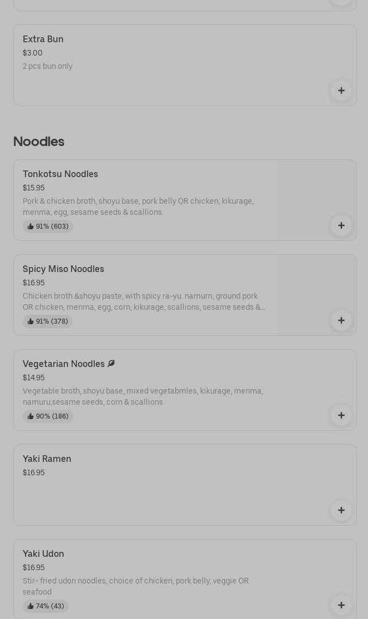Open the Tonkotsu Noodles item title
The height and width of the screenshot is (619, 368).
pyautogui.click(x=60, y=174)
